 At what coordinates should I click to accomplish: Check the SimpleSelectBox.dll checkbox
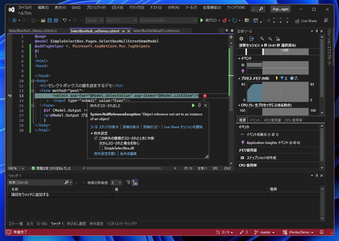pos(101,148)
